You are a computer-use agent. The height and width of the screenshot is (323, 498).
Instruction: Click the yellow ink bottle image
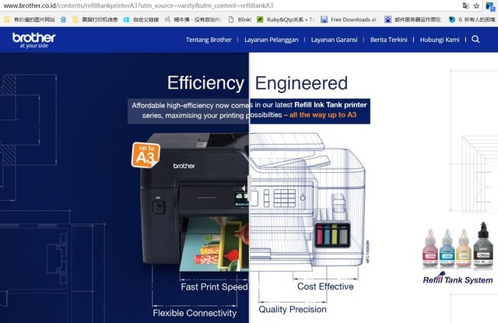pyautogui.click(x=464, y=247)
